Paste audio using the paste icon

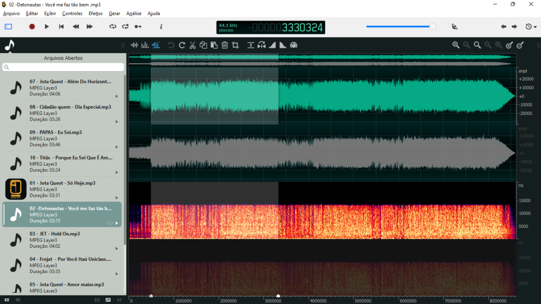[x=214, y=45]
